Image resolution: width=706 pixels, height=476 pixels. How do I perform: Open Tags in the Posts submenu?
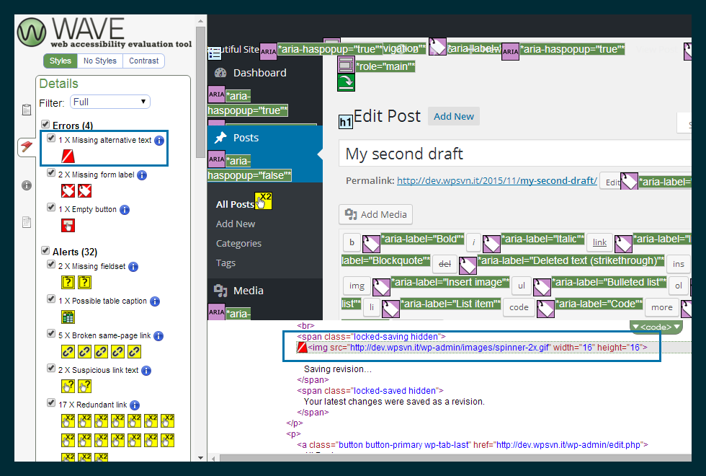(225, 263)
